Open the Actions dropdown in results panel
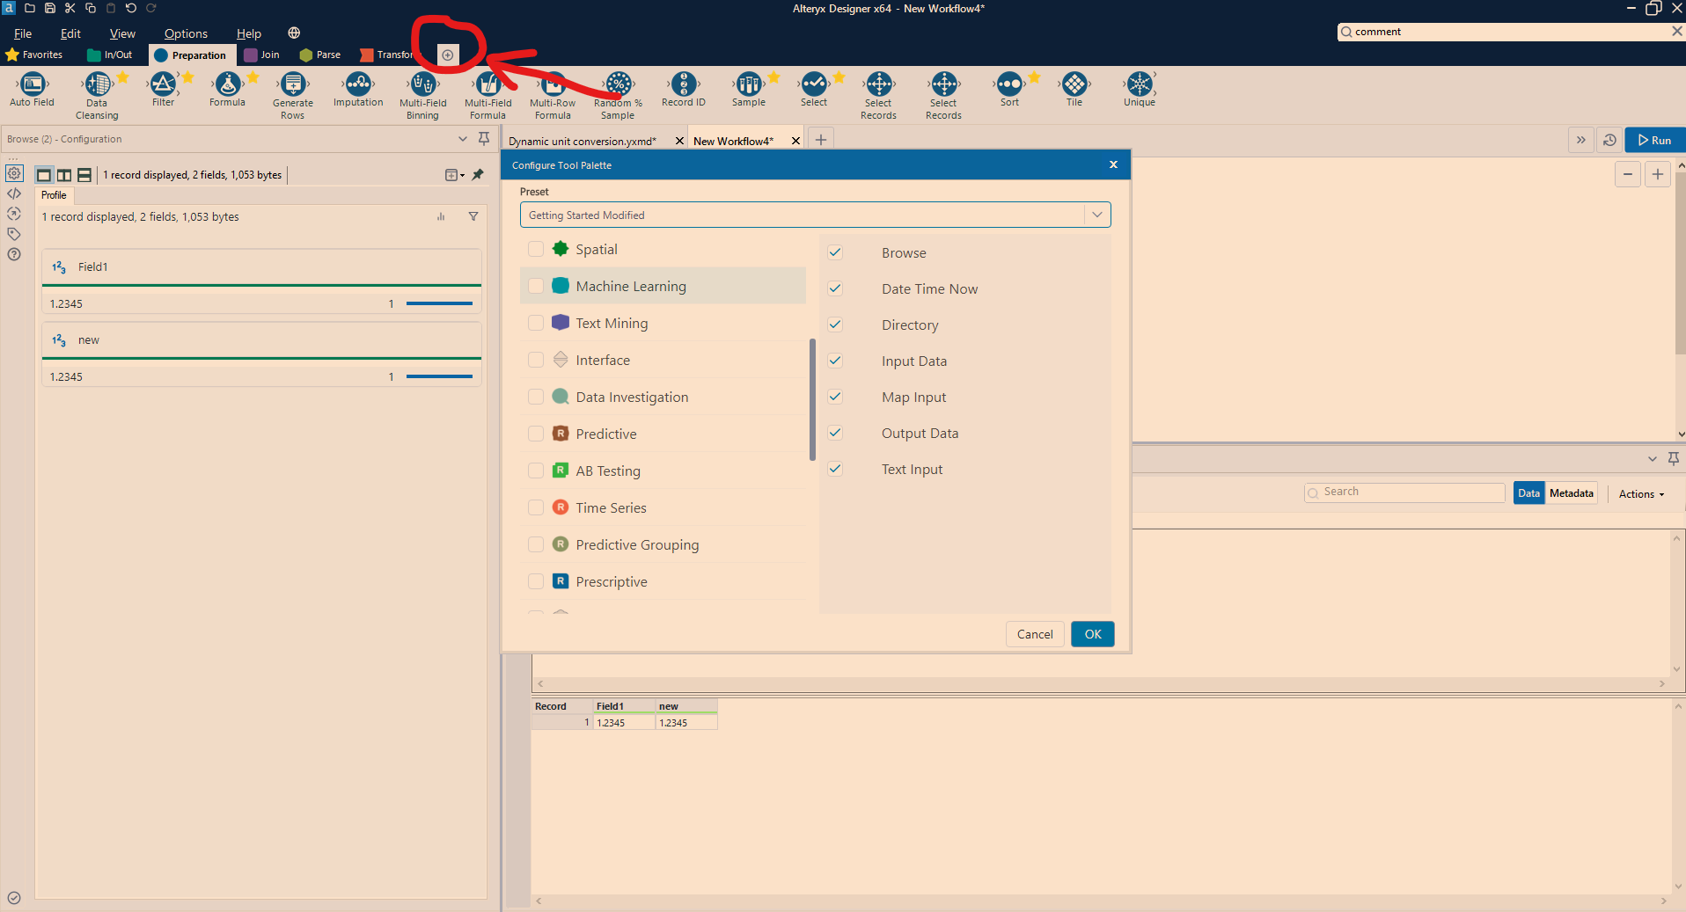Viewport: 1686px width, 912px height. coord(1640,493)
